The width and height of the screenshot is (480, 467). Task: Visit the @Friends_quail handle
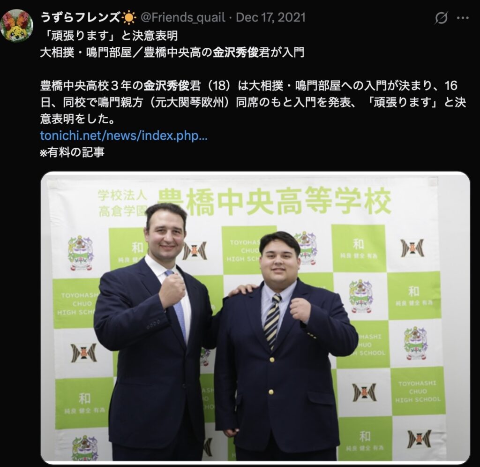[x=183, y=17]
